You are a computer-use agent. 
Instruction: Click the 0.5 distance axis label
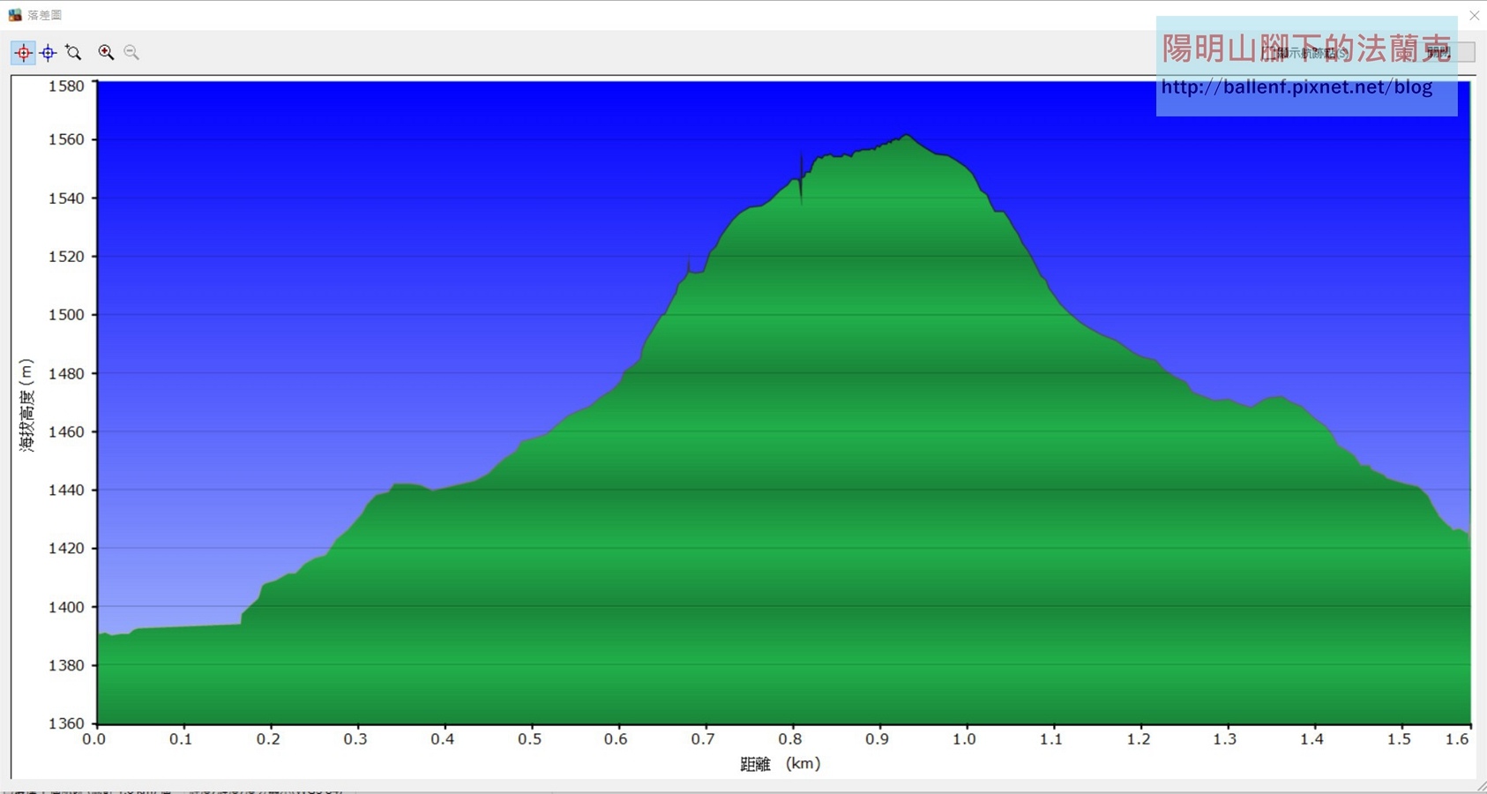point(529,739)
